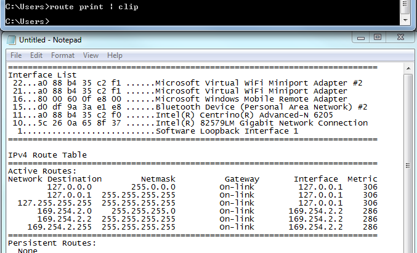Viewport: 417px width, 253px height.
Task: Open the File menu in Notepad
Action: 16,55
